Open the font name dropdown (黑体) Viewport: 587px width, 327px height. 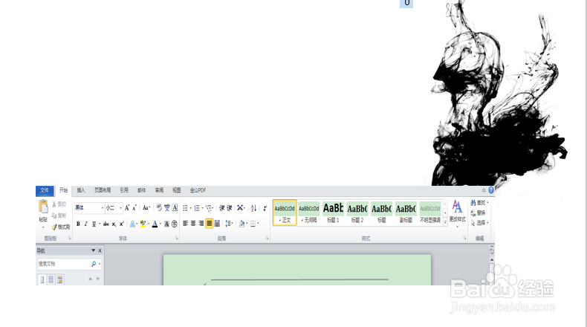103,208
